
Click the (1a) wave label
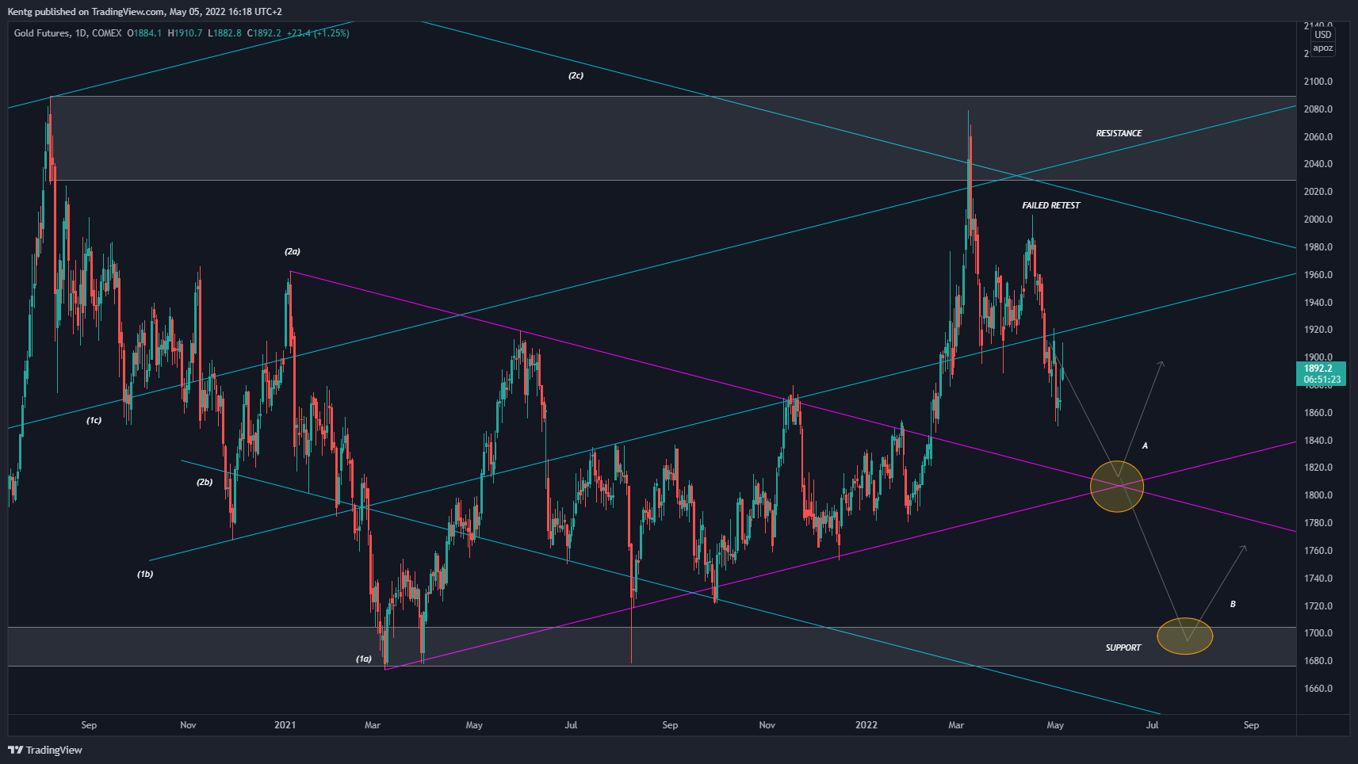tap(363, 659)
